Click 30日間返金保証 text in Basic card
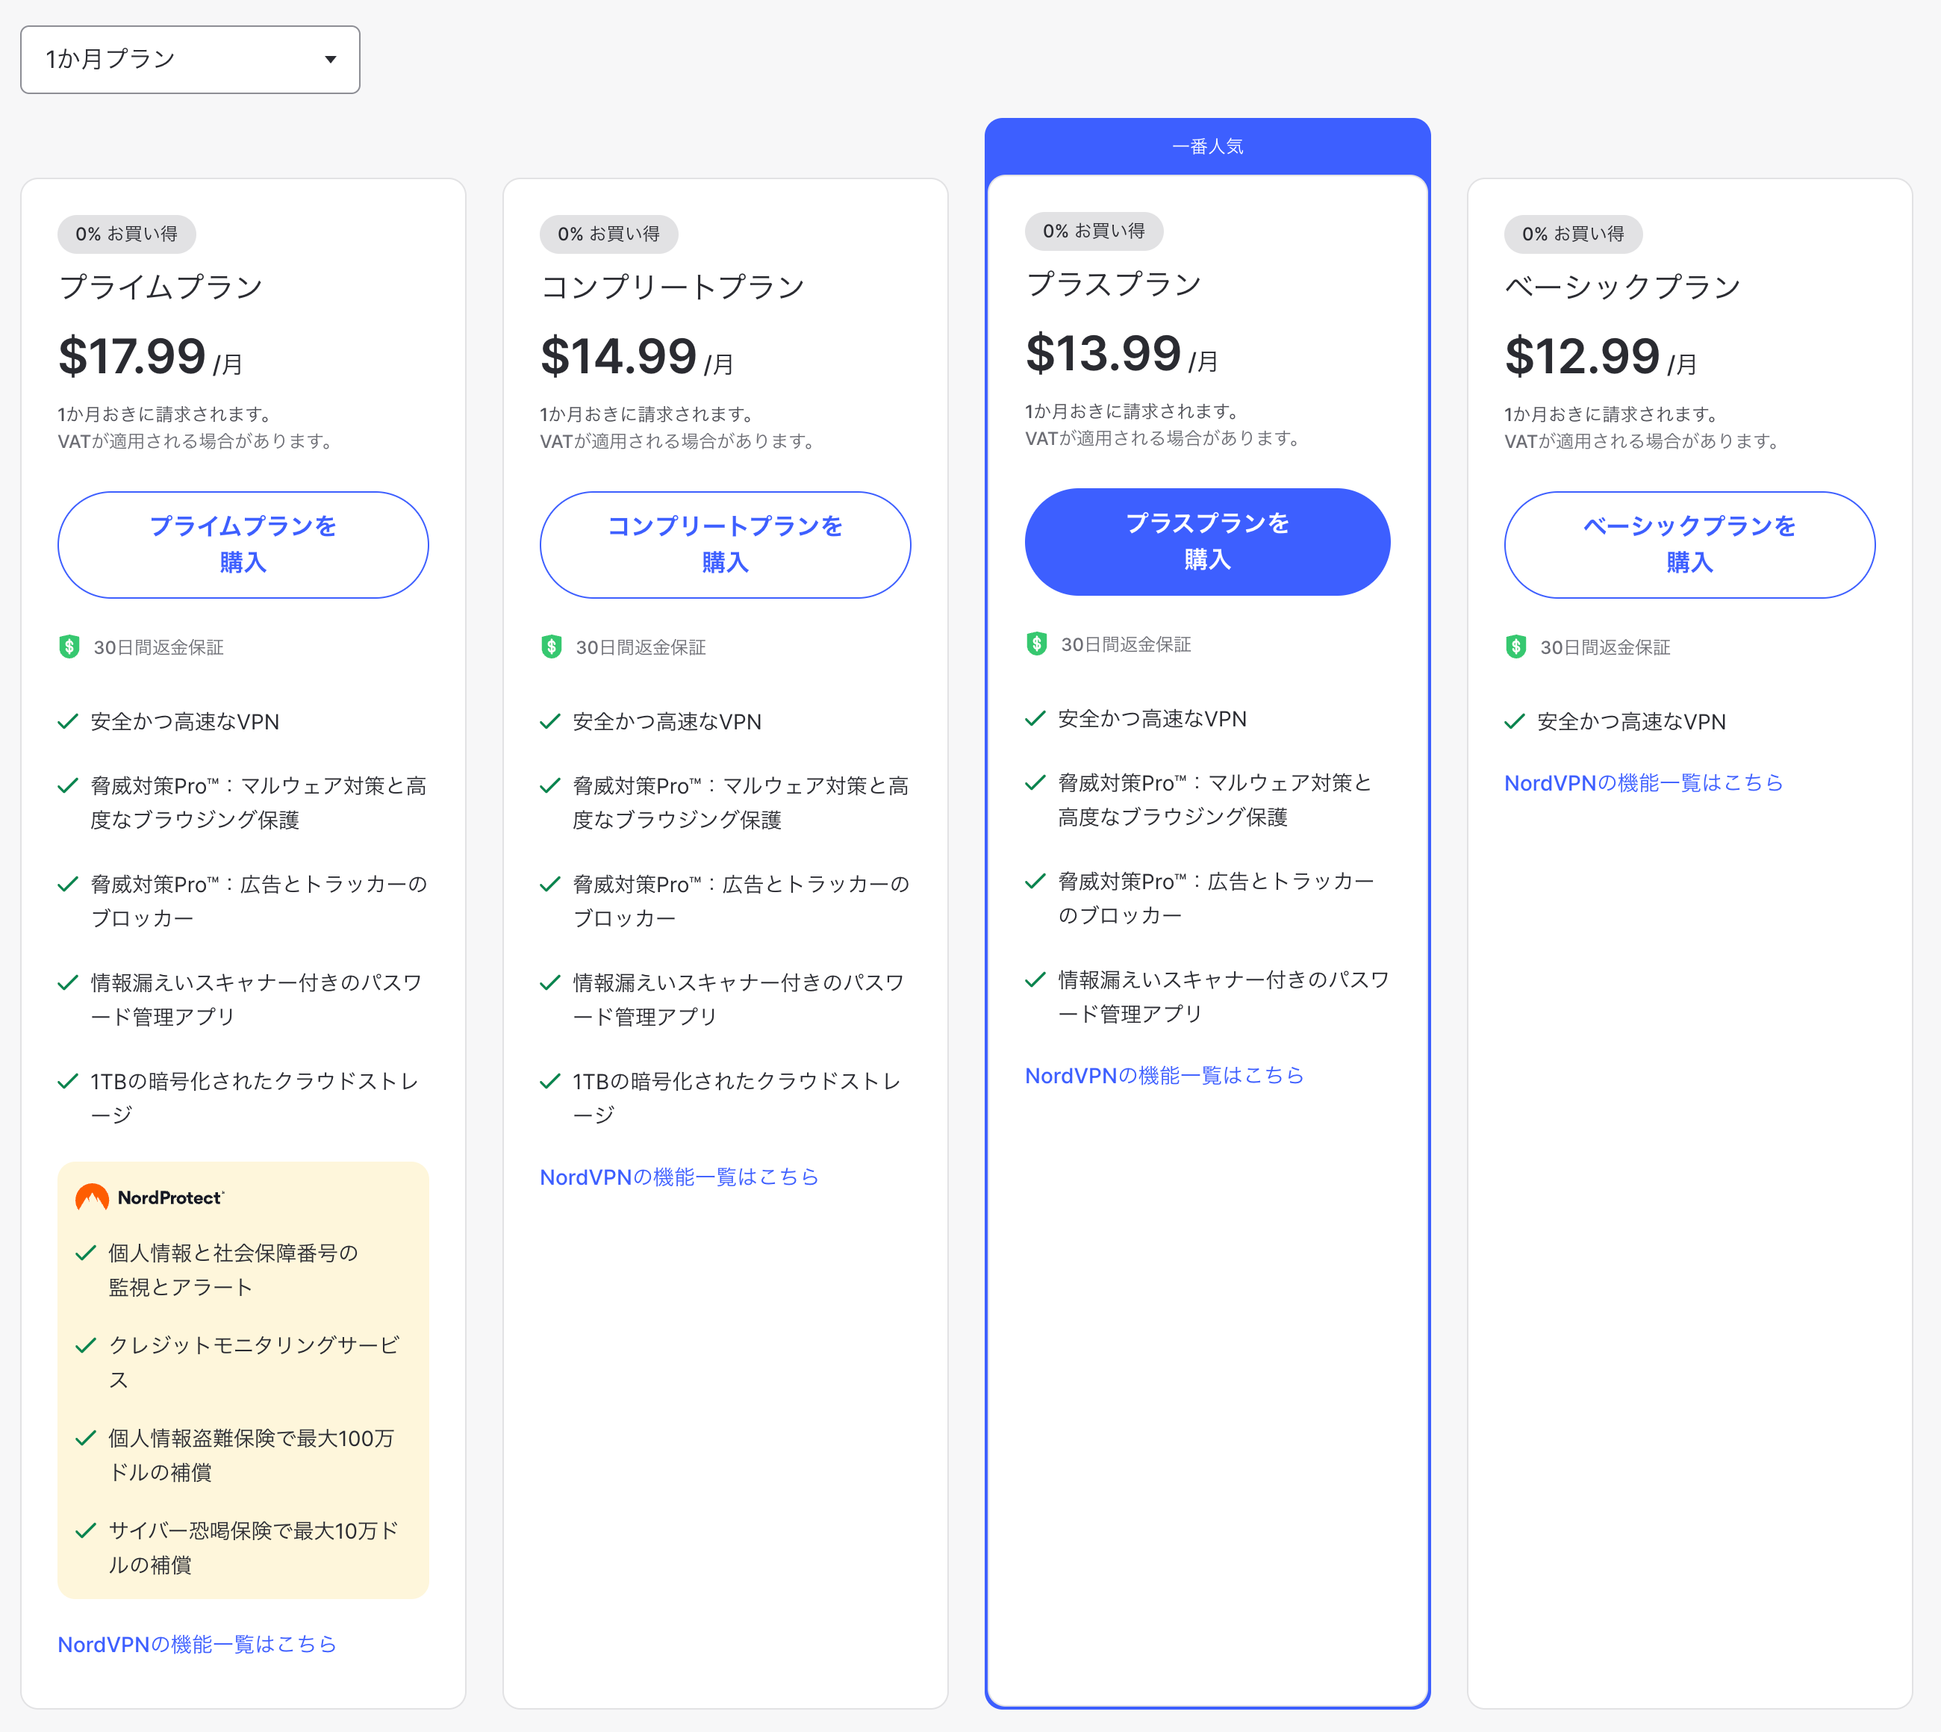 1606,647
